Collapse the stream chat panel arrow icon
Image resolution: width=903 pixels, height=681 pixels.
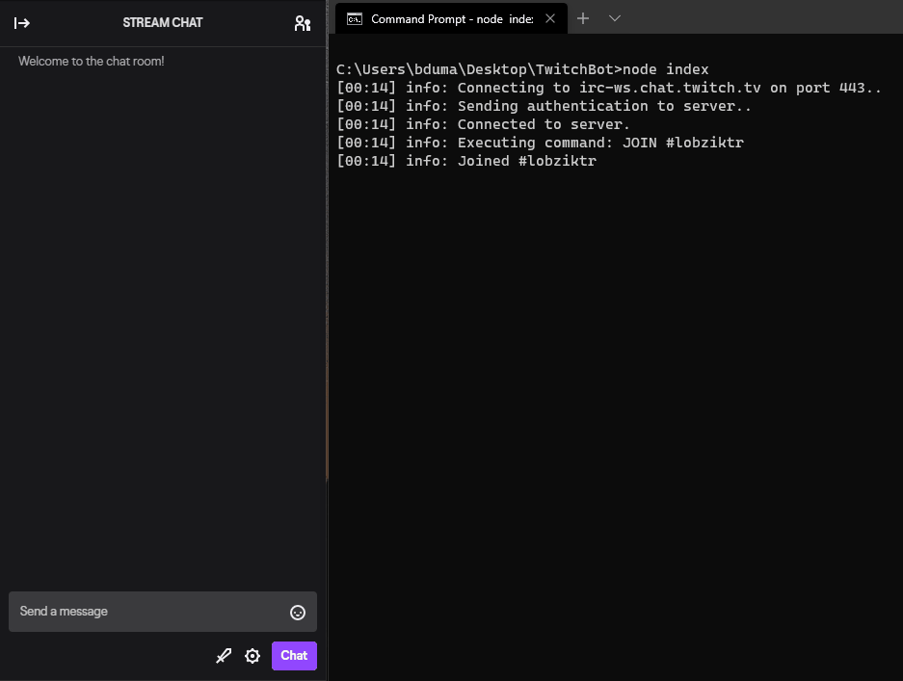point(22,23)
